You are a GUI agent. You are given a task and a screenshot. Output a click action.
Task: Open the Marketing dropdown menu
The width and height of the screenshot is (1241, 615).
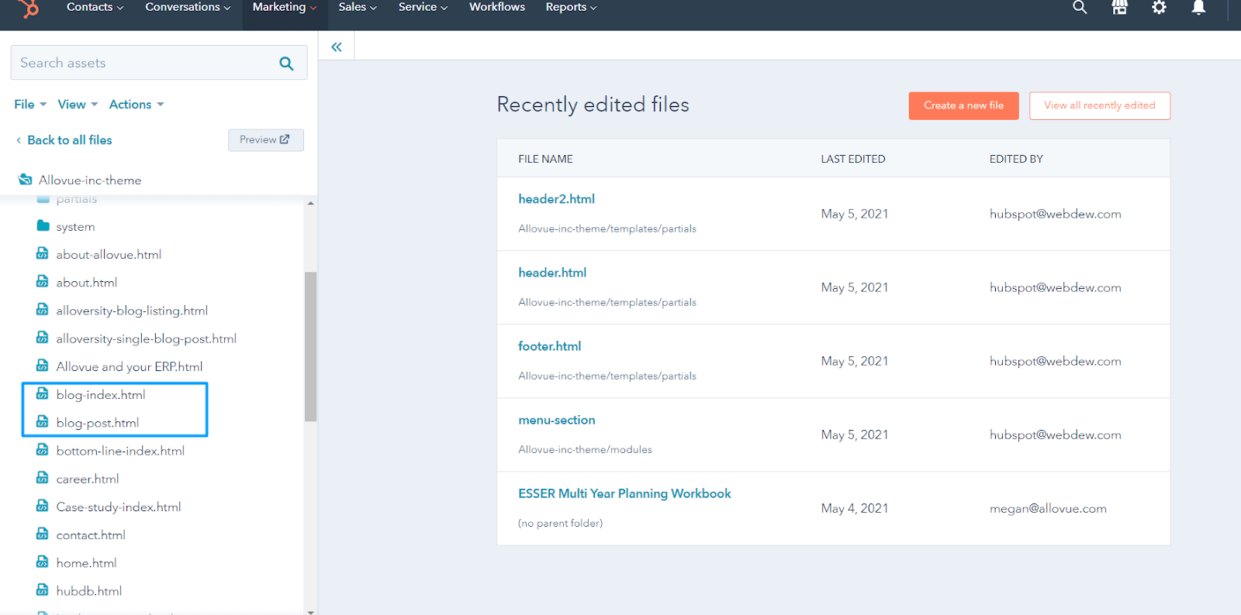coord(284,7)
